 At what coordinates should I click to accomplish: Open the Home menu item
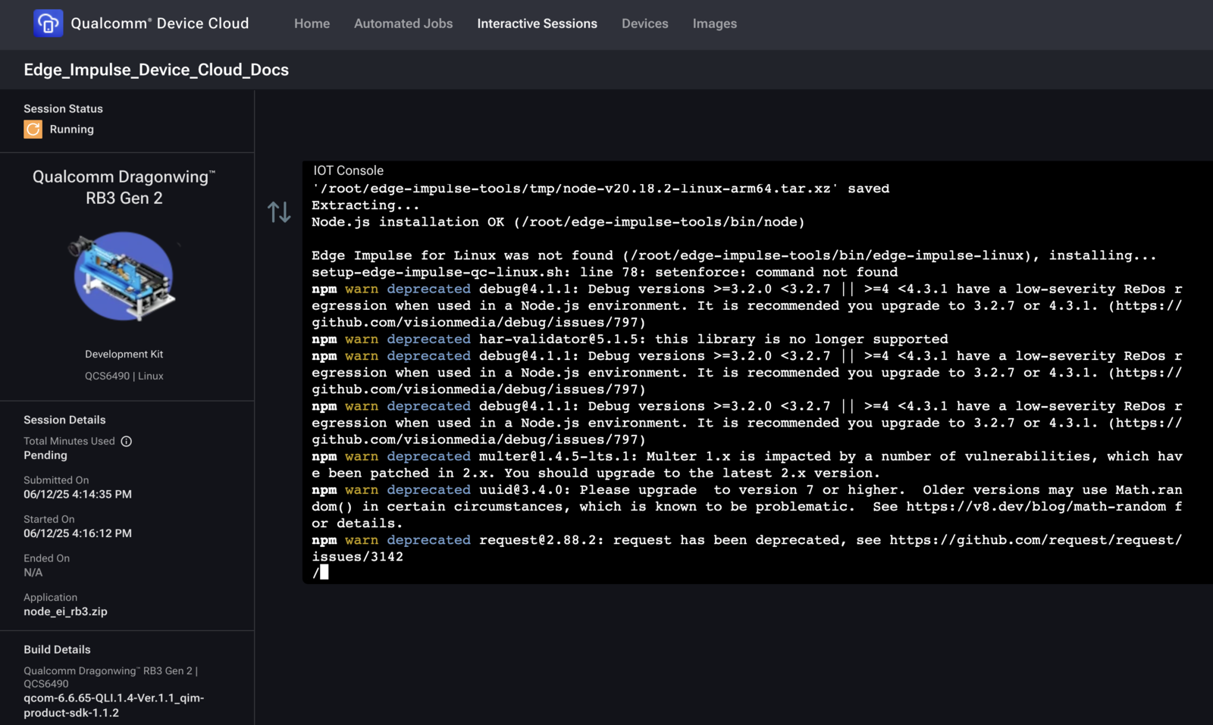(x=312, y=23)
